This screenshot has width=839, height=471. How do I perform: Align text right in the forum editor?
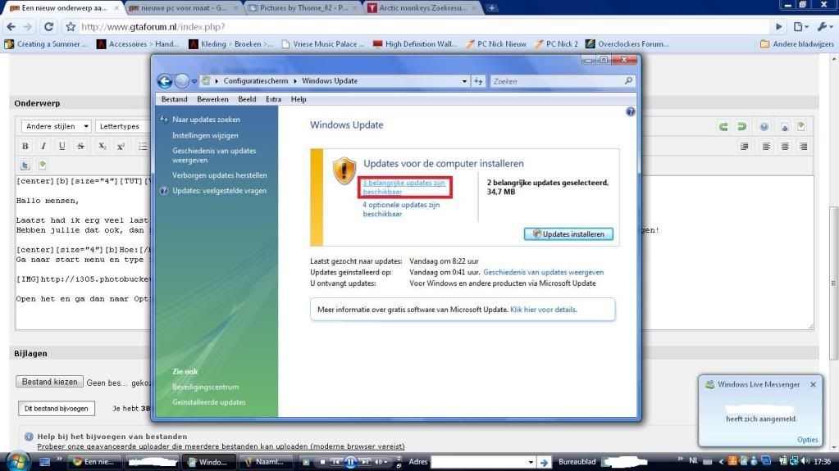pos(803,147)
